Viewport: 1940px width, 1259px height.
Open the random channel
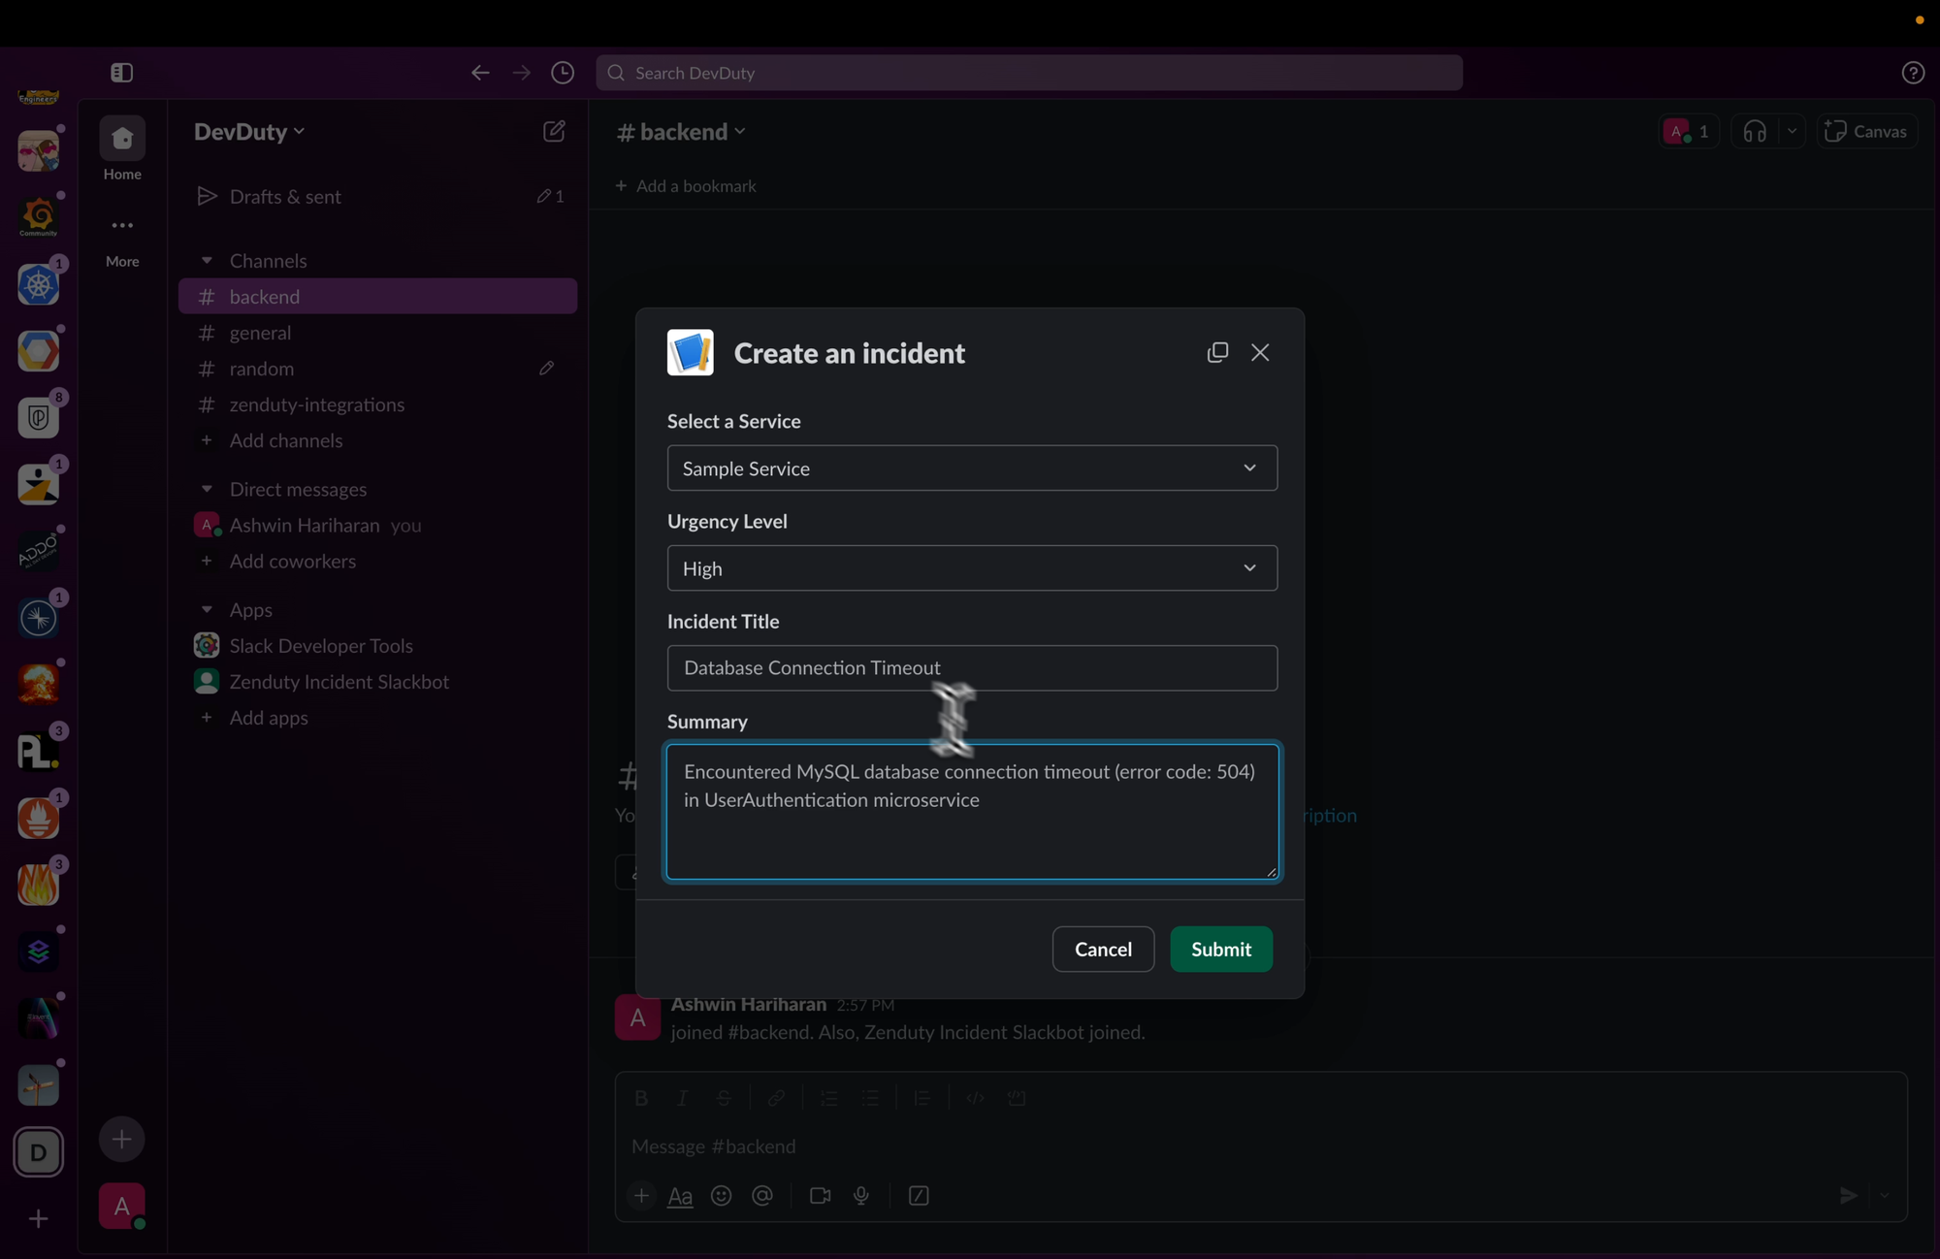[377, 369]
